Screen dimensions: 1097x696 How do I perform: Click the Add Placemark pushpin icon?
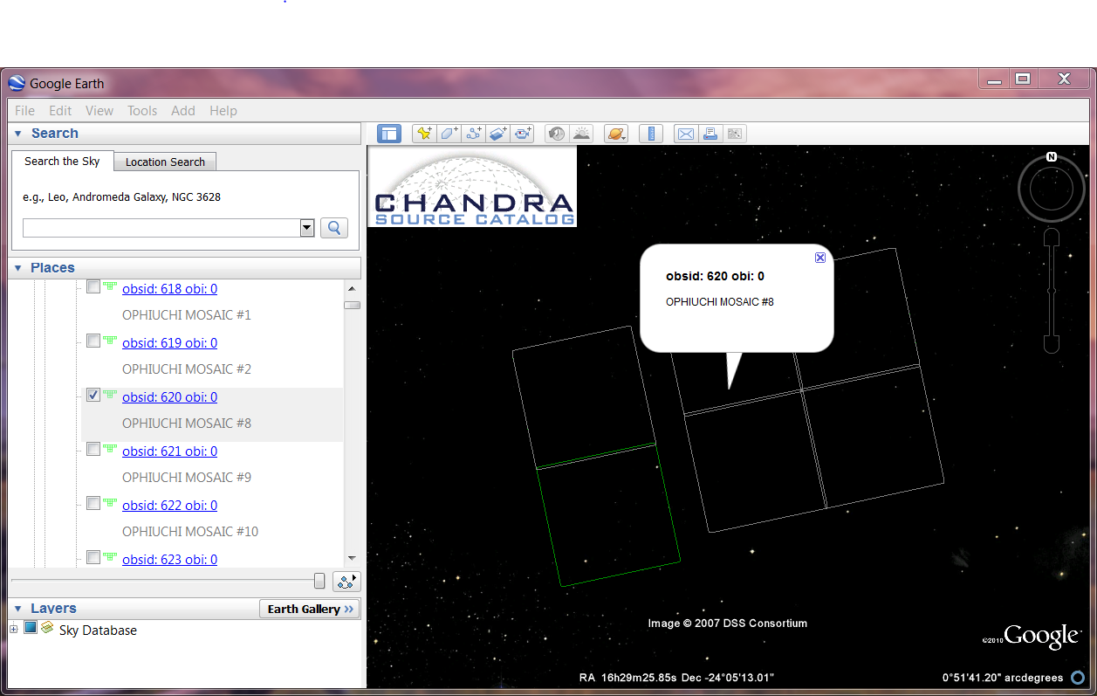(x=424, y=134)
